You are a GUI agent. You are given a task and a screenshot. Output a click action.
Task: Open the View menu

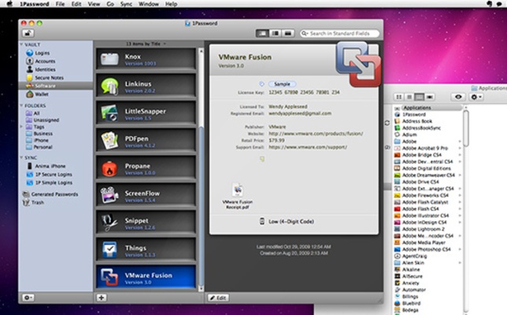(x=94, y=4)
